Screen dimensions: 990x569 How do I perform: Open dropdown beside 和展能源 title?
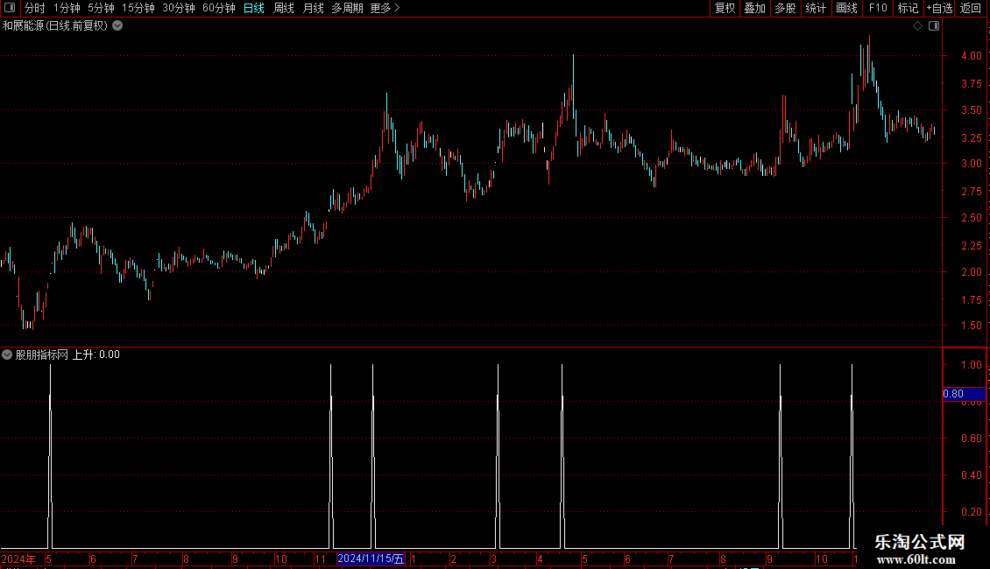tap(117, 26)
